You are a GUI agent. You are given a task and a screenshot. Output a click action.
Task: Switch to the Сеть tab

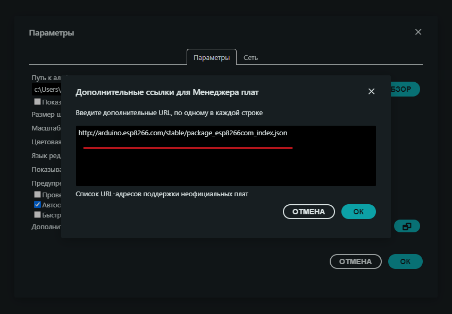click(x=250, y=57)
